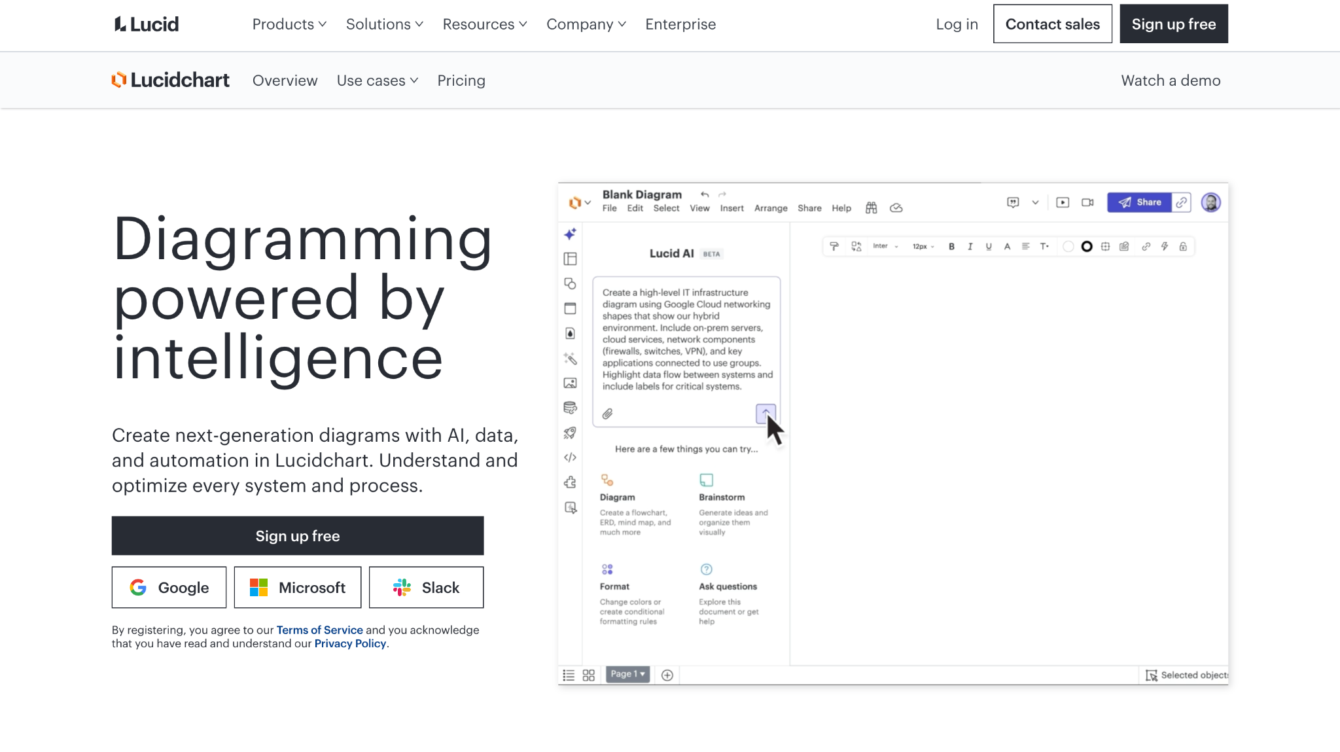Click the video camera icon in diagram header

tap(1087, 202)
